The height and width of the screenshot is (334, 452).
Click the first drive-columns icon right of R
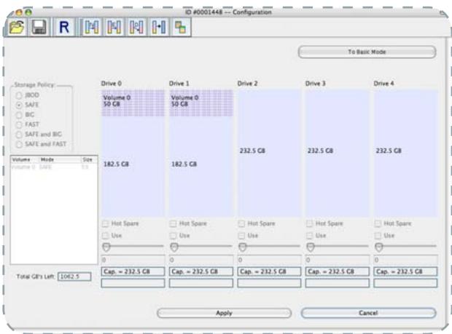tap(92, 28)
